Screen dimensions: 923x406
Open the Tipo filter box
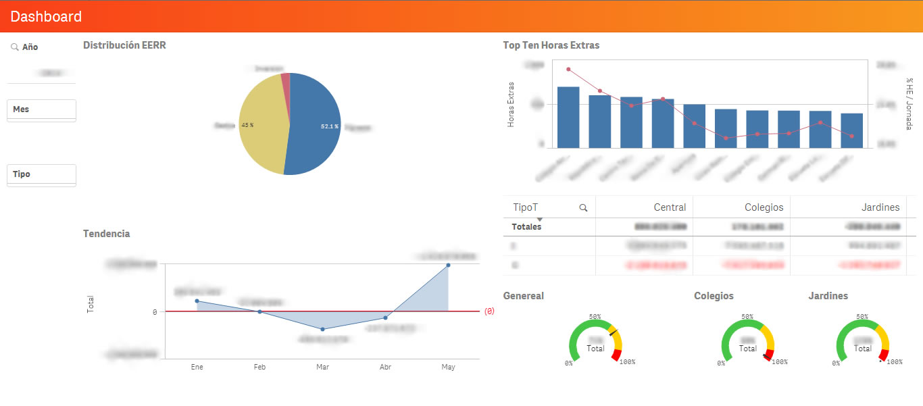click(41, 174)
